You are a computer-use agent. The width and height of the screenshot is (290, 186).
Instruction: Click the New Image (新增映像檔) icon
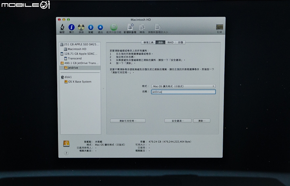[130, 27]
